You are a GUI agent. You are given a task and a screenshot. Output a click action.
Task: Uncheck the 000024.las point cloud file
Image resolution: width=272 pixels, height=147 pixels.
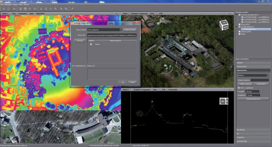click(242, 22)
